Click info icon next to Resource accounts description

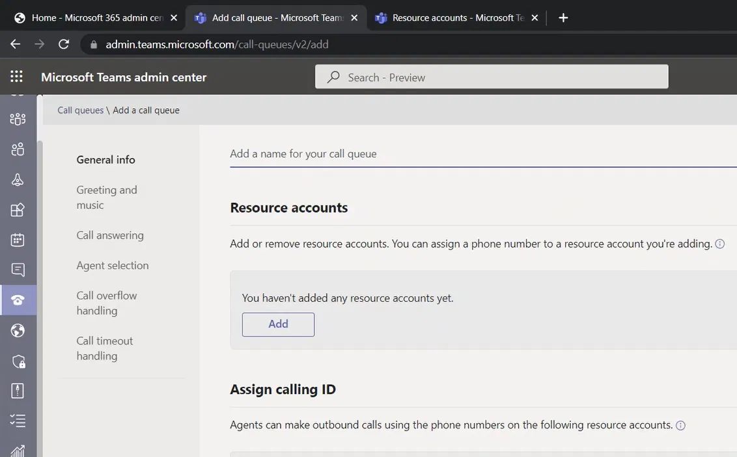click(719, 244)
